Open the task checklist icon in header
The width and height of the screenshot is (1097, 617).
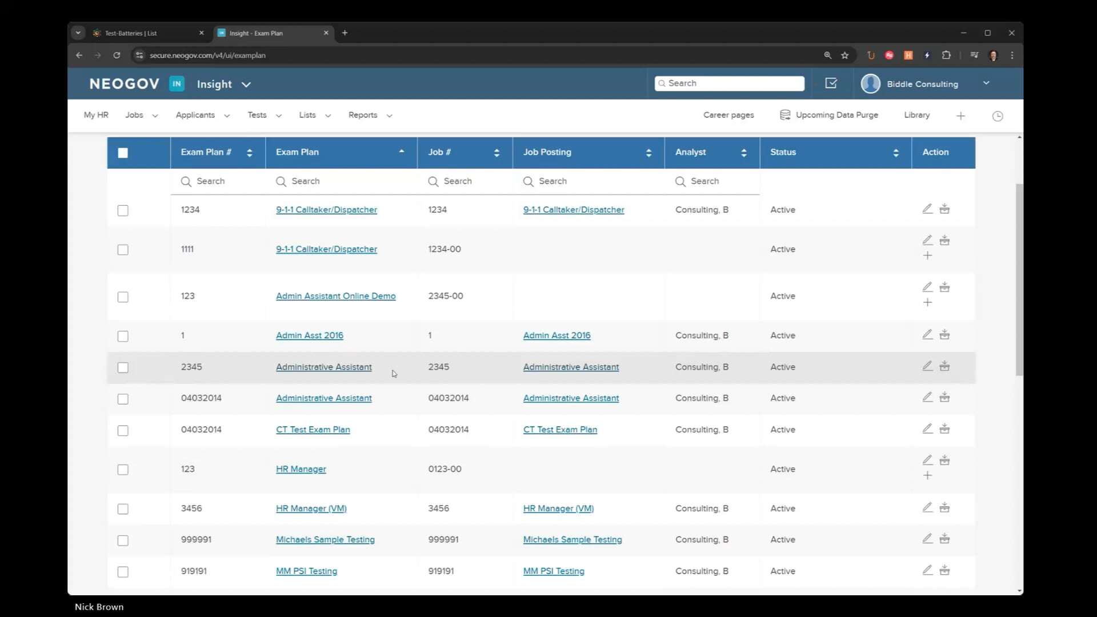[831, 83]
